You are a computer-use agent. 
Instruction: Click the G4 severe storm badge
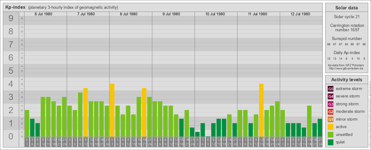pyautogui.click(x=331, y=96)
